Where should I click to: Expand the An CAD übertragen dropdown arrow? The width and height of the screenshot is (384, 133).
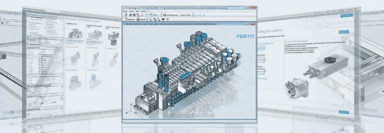coord(180,15)
